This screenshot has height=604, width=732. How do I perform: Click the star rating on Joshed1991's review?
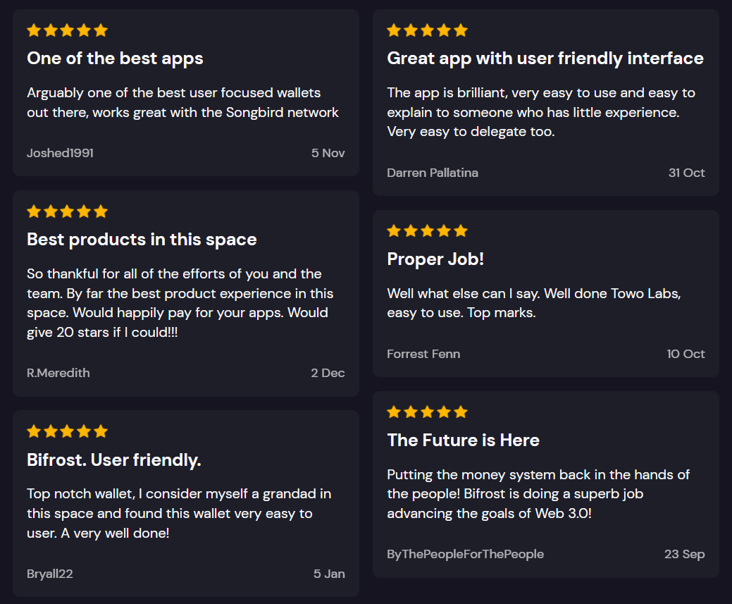(67, 31)
